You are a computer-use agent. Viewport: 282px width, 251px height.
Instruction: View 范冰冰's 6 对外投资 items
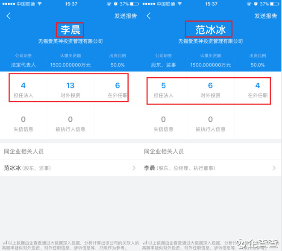click(210, 90)
